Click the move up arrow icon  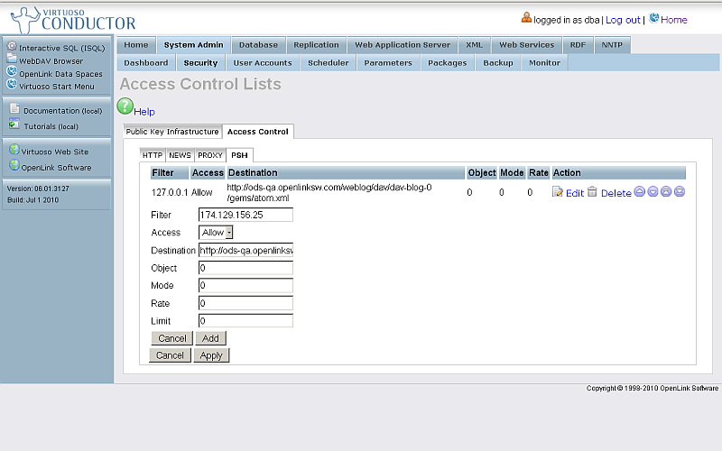[x=640, y=191]
